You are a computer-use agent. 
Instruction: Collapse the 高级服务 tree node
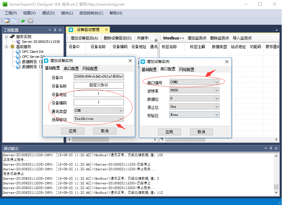pos(7,47)
